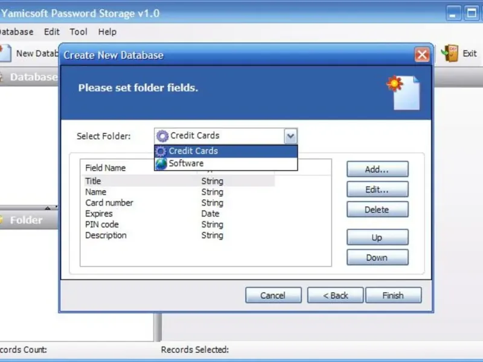Go to previous step with Back button

(x=335, y=295)
